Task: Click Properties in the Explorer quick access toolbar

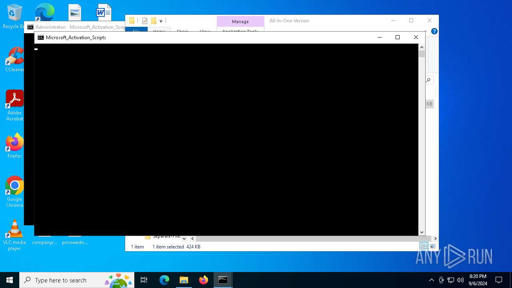Action: (x=145, y=21)
